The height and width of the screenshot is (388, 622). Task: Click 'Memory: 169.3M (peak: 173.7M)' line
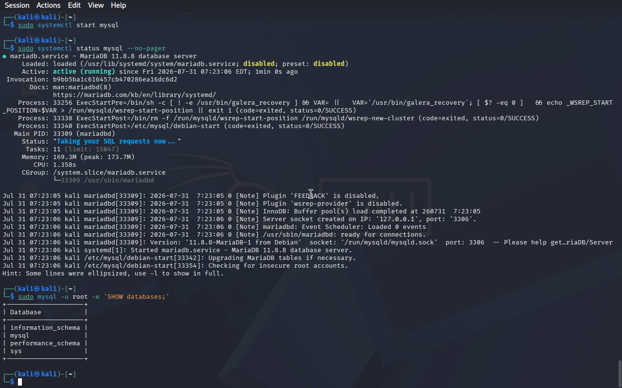pos(78,157)
